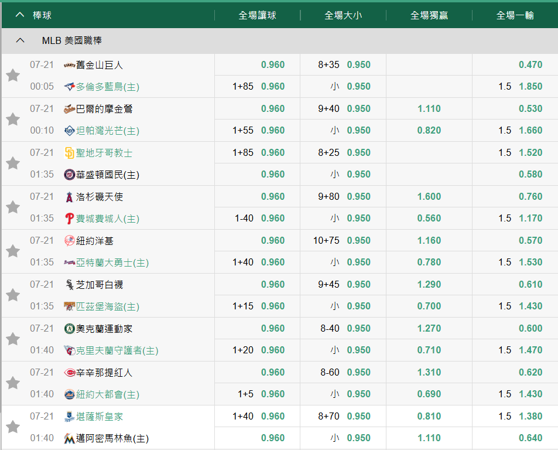Favorite the 辛辛那提紅人 vs 紐約大都會 match star
The height and width of the screenshot is (450, 558).
point(13,383)
